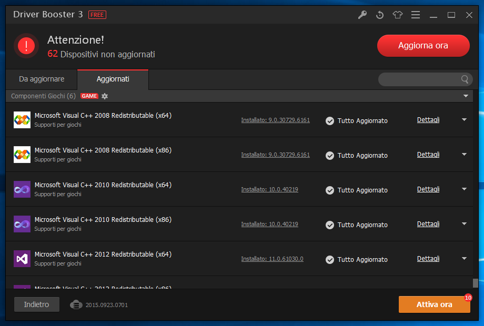Click the Componenti Giochi (6) header label
Viewport: 484px width, 326px height.
pos(43,96)
